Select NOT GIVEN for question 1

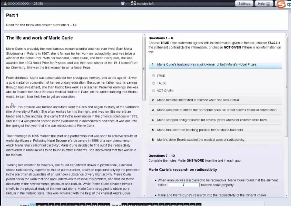(x=154, y=91)
